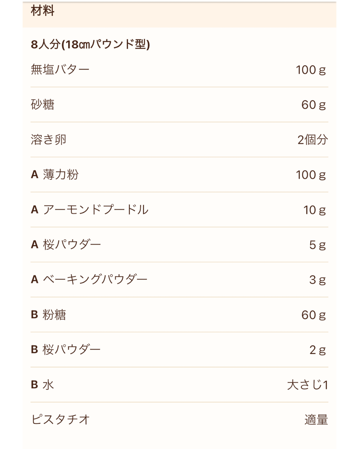Tap the B 粉糖 ingredient row
Viewport: 359px width, 449px height.
pos(179,315)
